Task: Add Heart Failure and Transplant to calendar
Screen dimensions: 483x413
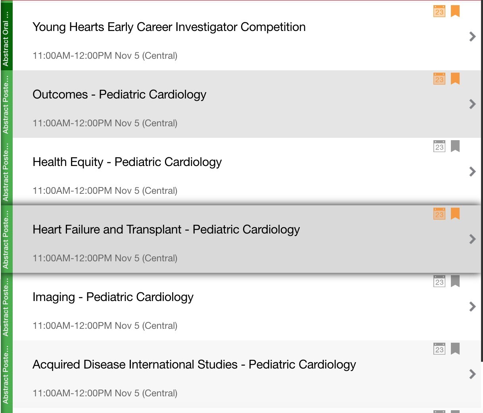Action: (x=439, y=214)
